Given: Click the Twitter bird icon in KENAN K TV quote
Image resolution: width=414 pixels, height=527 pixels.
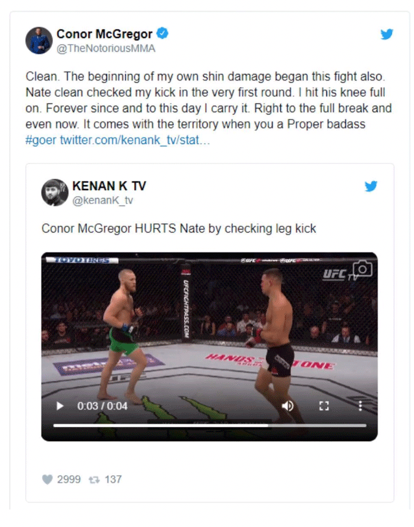Looking at the screenshot, I should pyautogui.click(x=371, y=186).
